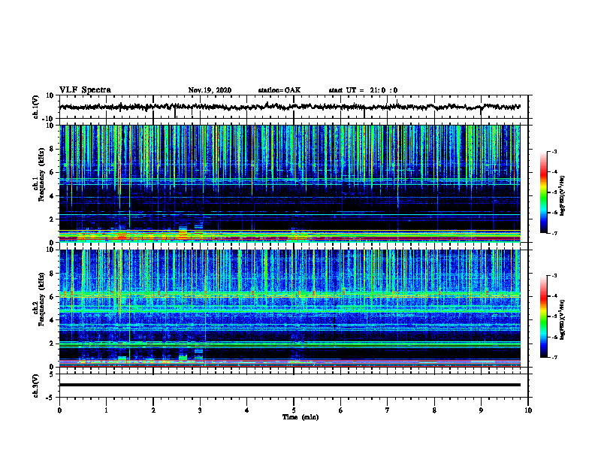The width and height of the screenshot is (595, 460).
Task: Click the "VLF Spectra" title text
Action: (85, 90)
